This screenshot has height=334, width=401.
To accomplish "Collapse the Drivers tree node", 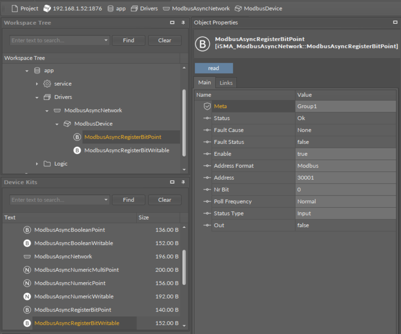I will coord(37,97).
